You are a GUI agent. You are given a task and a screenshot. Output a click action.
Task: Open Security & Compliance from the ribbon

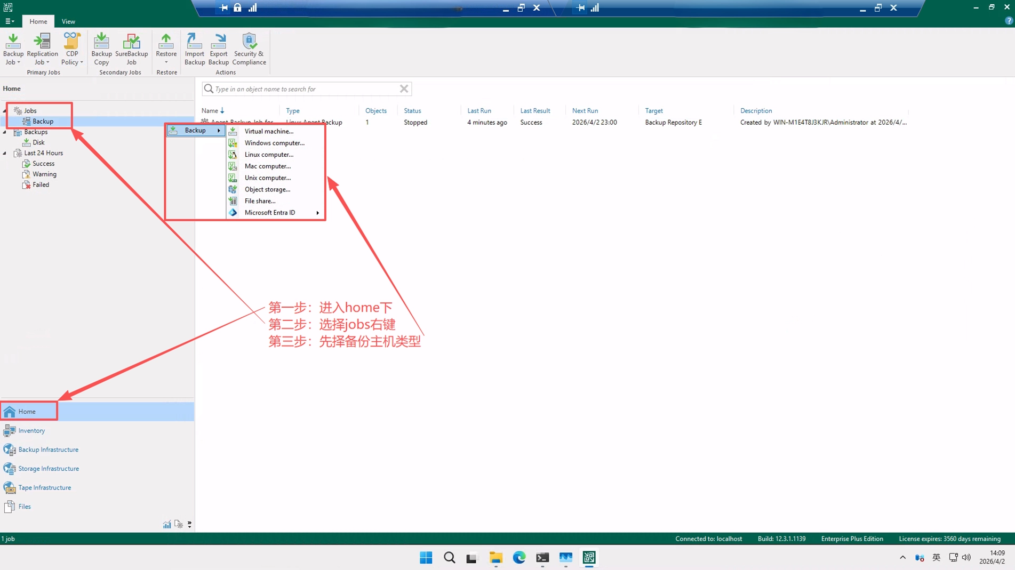tap(249, 49)
